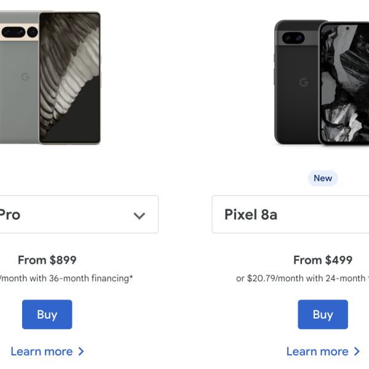Click the 36-month financing note
This screenshot has width=369, height=369.
click(x=66, y=279)
